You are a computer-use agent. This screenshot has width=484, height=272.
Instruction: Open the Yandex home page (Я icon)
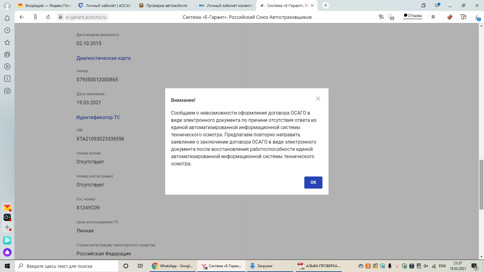(x=35, y=17)
